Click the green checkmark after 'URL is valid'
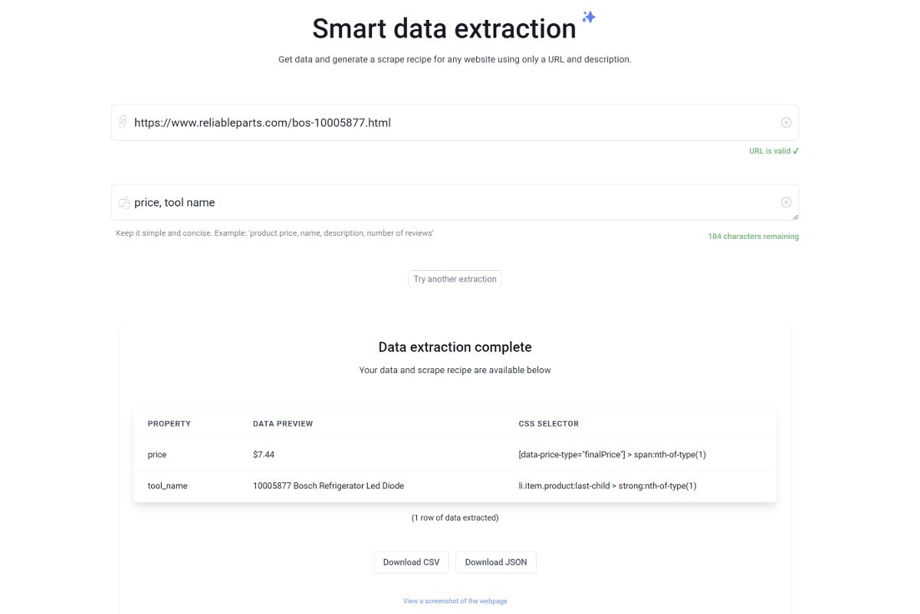 (x=796, y=152)
